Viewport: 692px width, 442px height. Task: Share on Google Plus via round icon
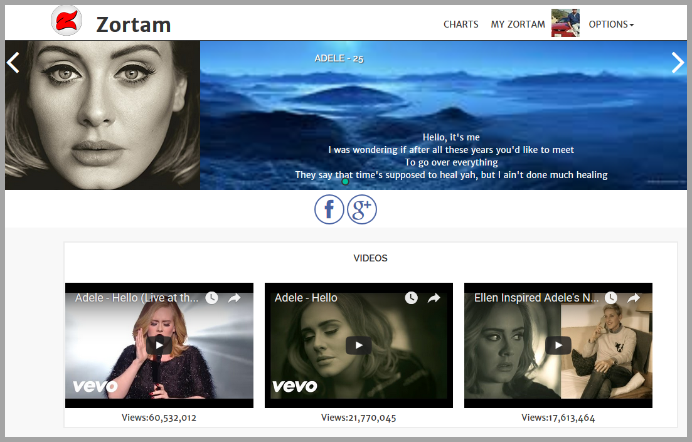pos(362,209)
